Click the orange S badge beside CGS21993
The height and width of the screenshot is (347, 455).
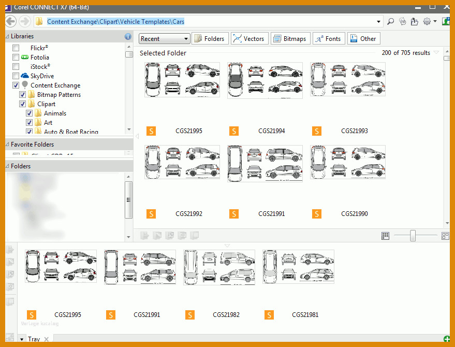(317, 131)
